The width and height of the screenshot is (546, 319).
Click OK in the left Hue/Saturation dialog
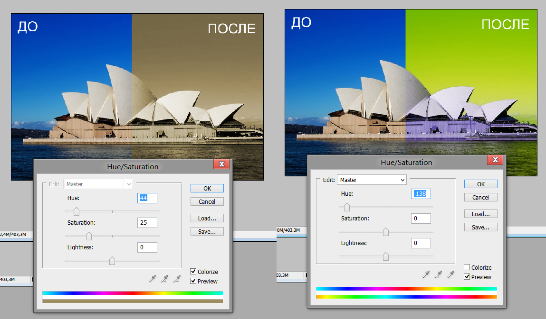pyautogui.click(x=207, y=188)
